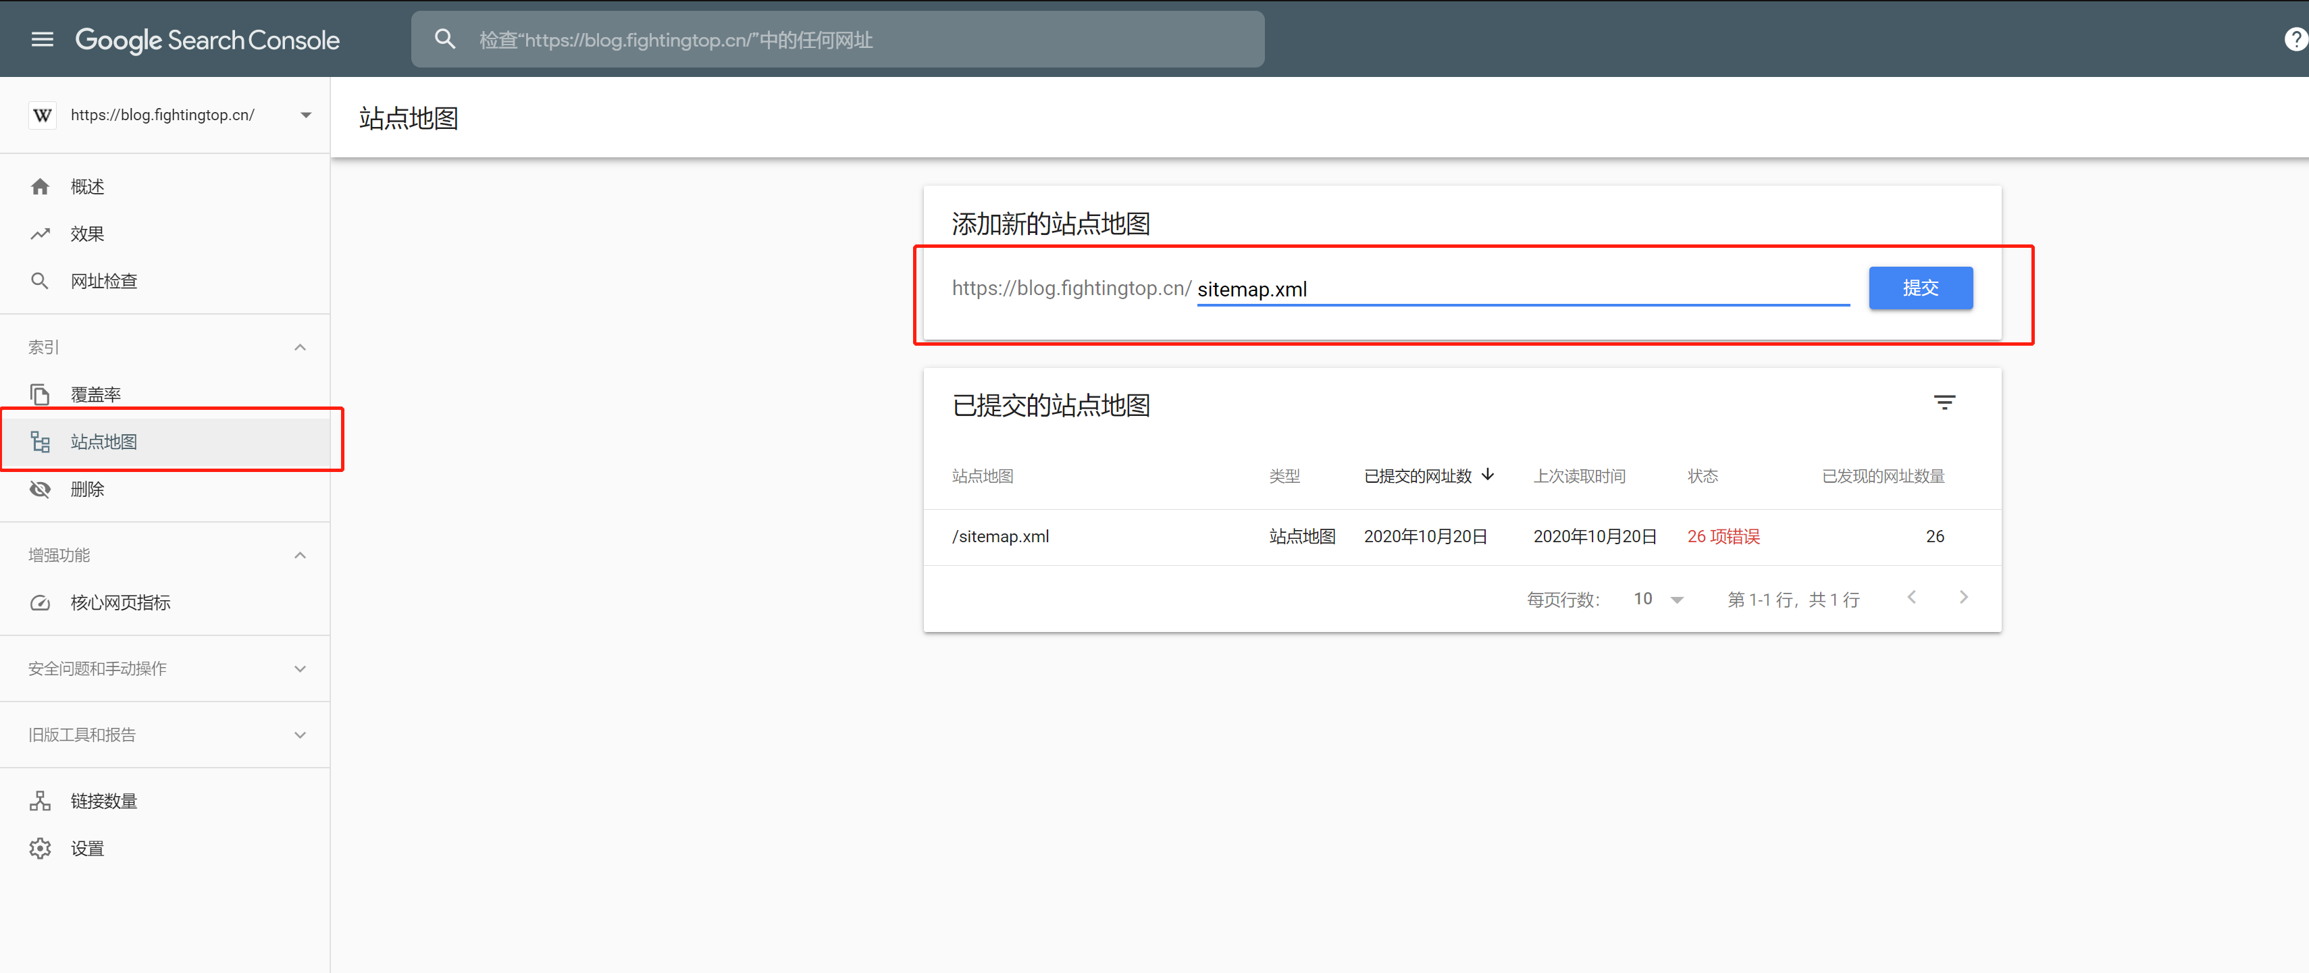Open 删除 removals page
This screenshot has width=2309, height=973.
point(165,489)
